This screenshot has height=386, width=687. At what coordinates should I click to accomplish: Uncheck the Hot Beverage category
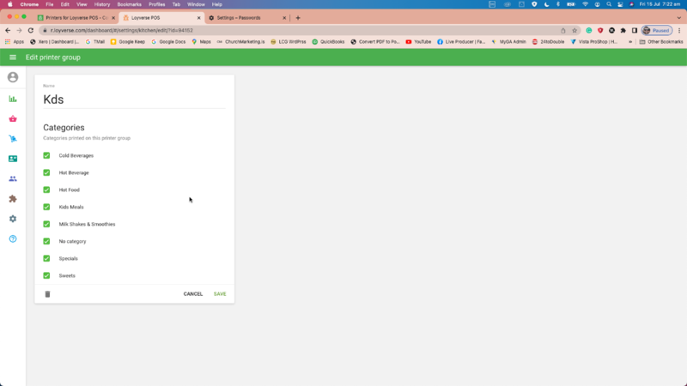[46, 172]
